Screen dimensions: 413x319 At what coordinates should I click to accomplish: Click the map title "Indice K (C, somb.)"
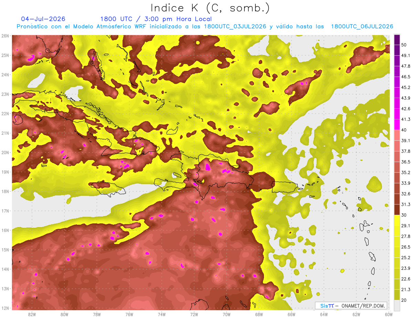pos(210,8)
